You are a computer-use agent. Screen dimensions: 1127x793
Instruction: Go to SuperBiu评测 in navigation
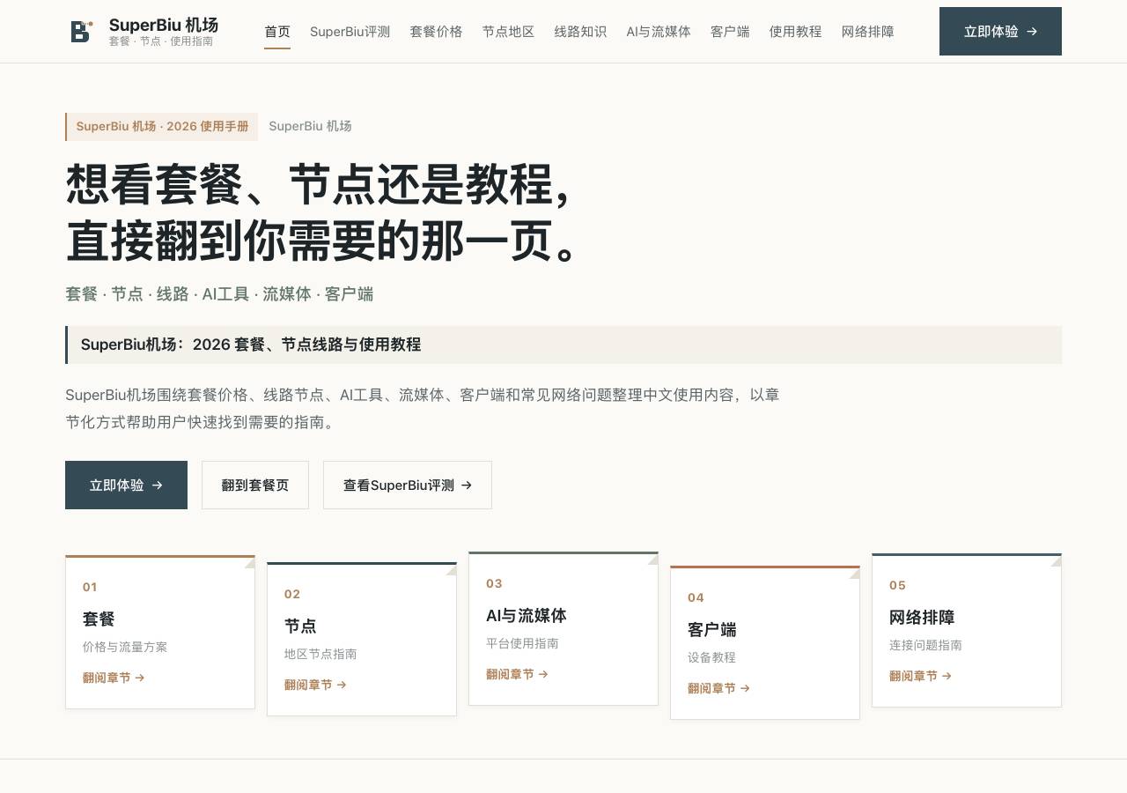pos(350,32)
